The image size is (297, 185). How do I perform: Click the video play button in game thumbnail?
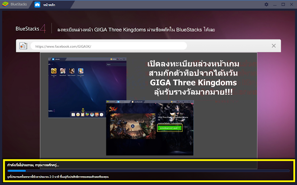pos(133,126)
